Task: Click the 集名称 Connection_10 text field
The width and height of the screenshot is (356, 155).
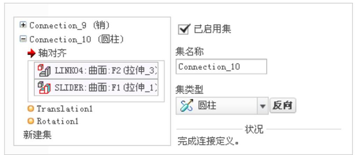Action: coord(221,67)
